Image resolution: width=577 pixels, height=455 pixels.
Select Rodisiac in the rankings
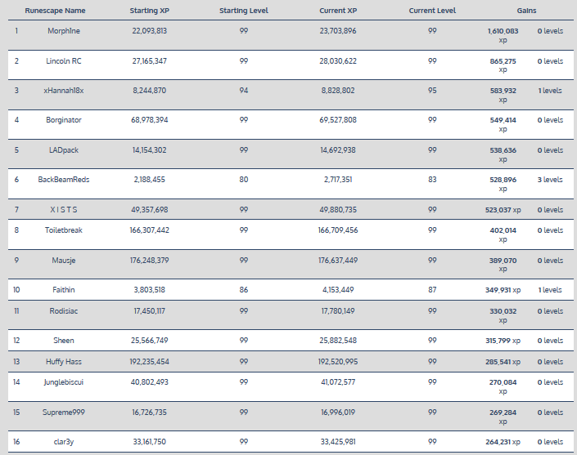(63, 310)
